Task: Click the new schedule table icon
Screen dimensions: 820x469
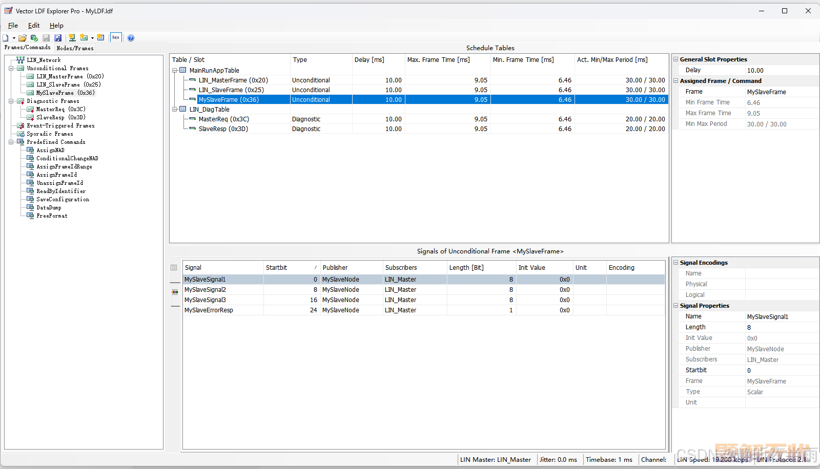Action: (100, 38)
